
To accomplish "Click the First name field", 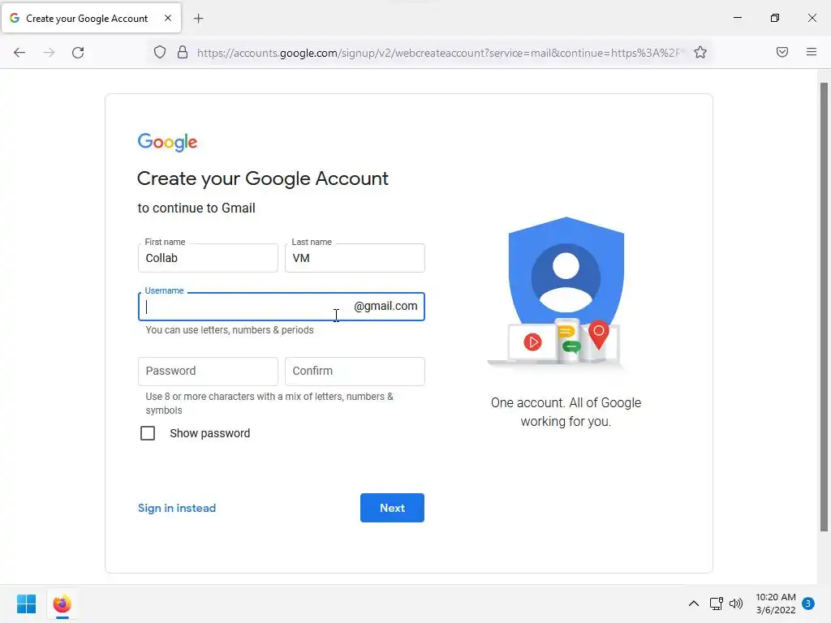I will click(x=208, y=258).
